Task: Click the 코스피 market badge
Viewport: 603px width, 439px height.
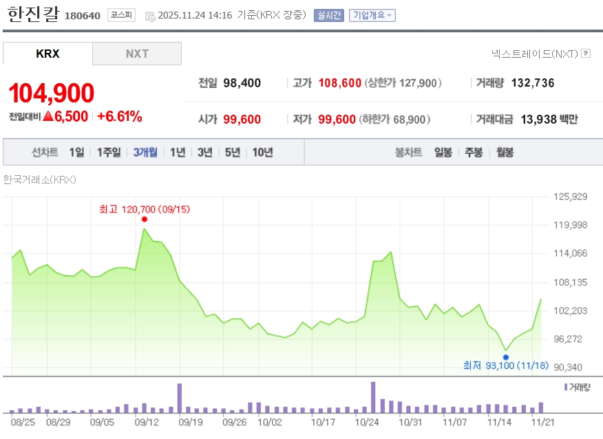Action: click(122, 15)
